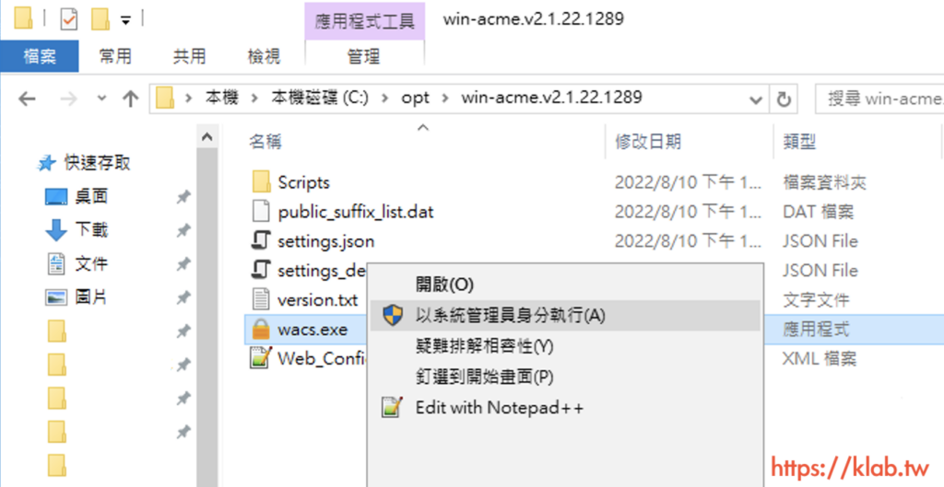Click the 'opt' breadcrumb in the address path

416,98
